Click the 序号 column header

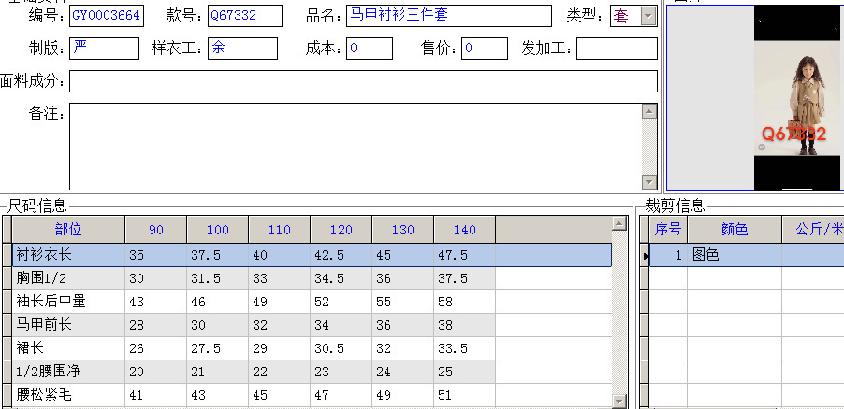point(668,230)
